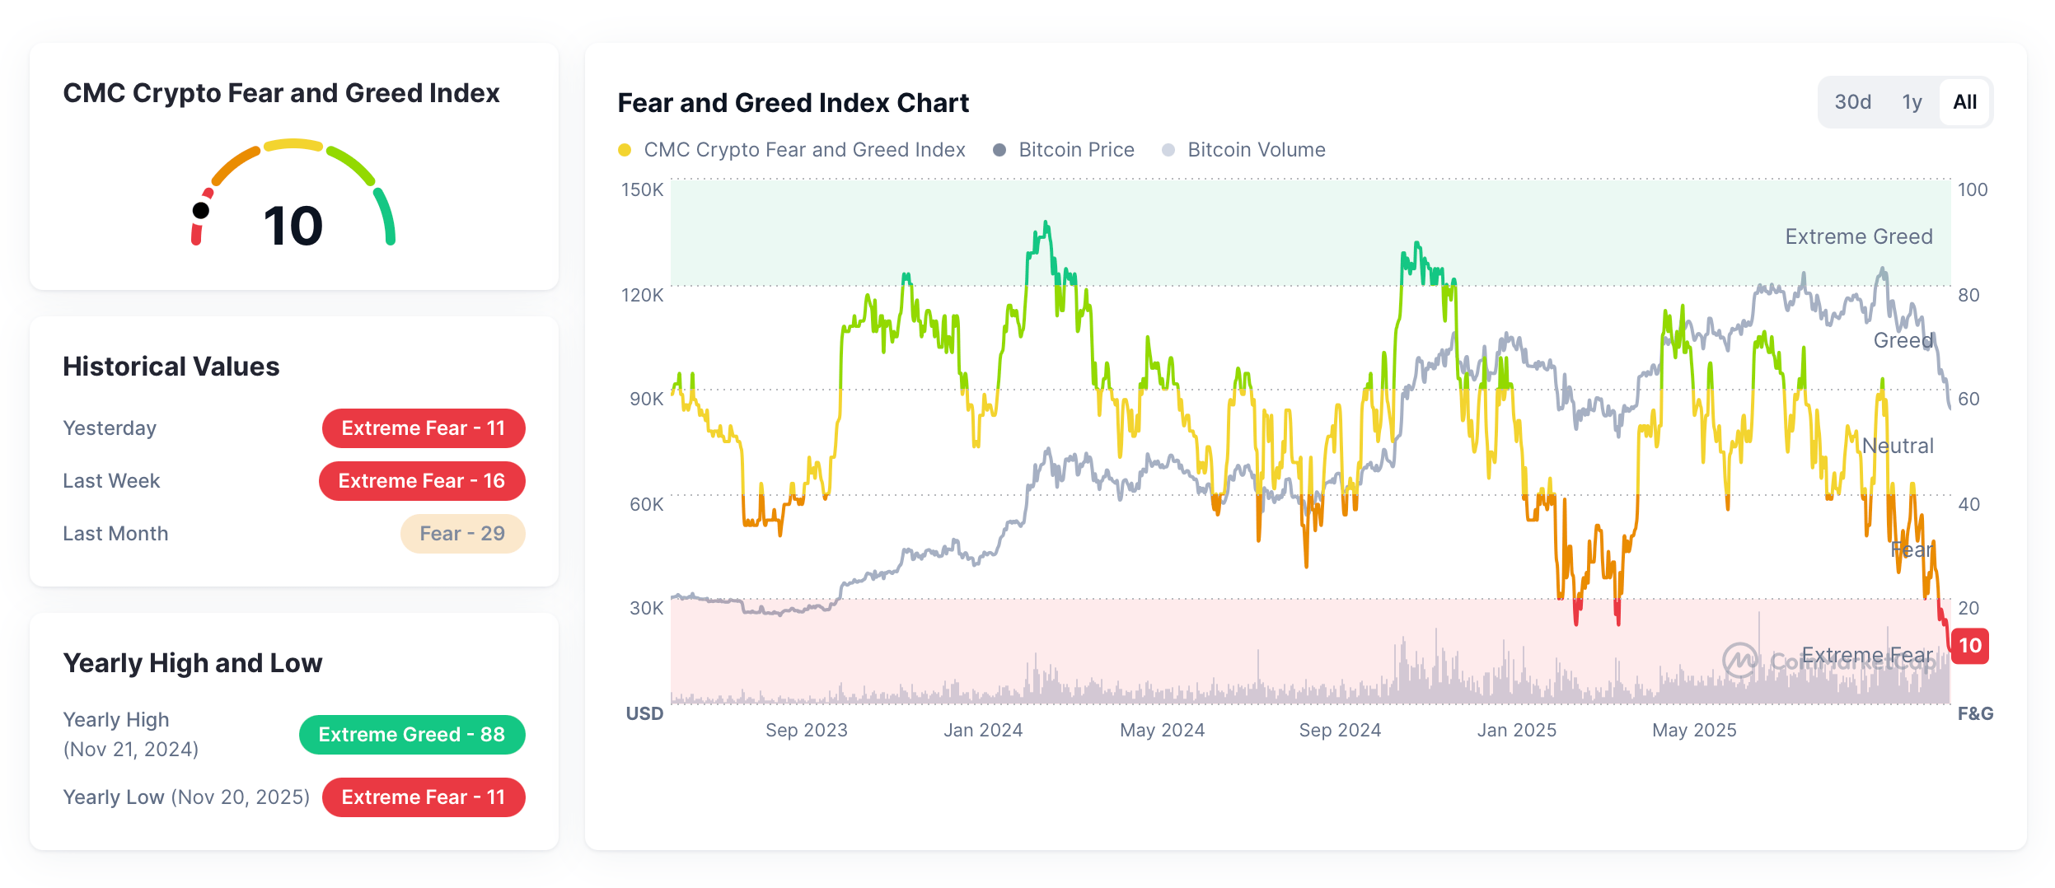Toggle Bitcoin Volume bars visibility in legend
The width and height of the screenshot is (2055, 888).
(1256, 150)
